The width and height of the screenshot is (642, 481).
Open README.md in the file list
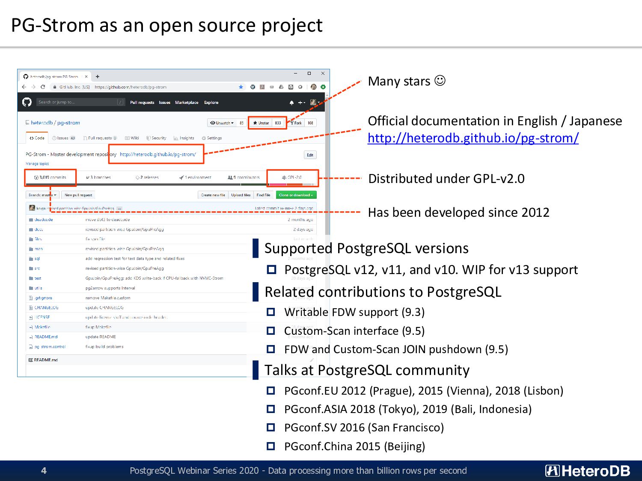[46, 337]
